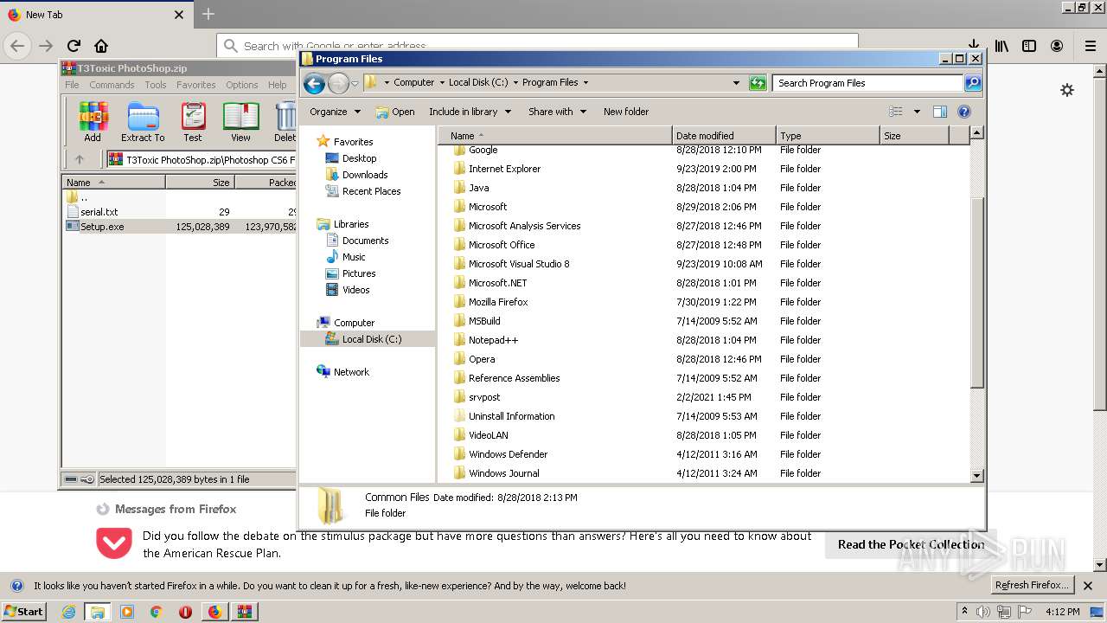Toggle the preview pane icon

(x=940, y=112)
